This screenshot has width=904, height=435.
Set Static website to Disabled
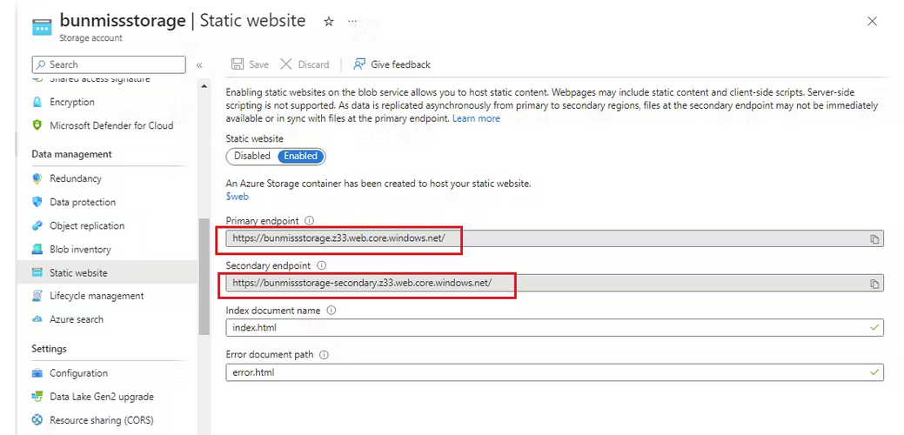tap(252, 156)
